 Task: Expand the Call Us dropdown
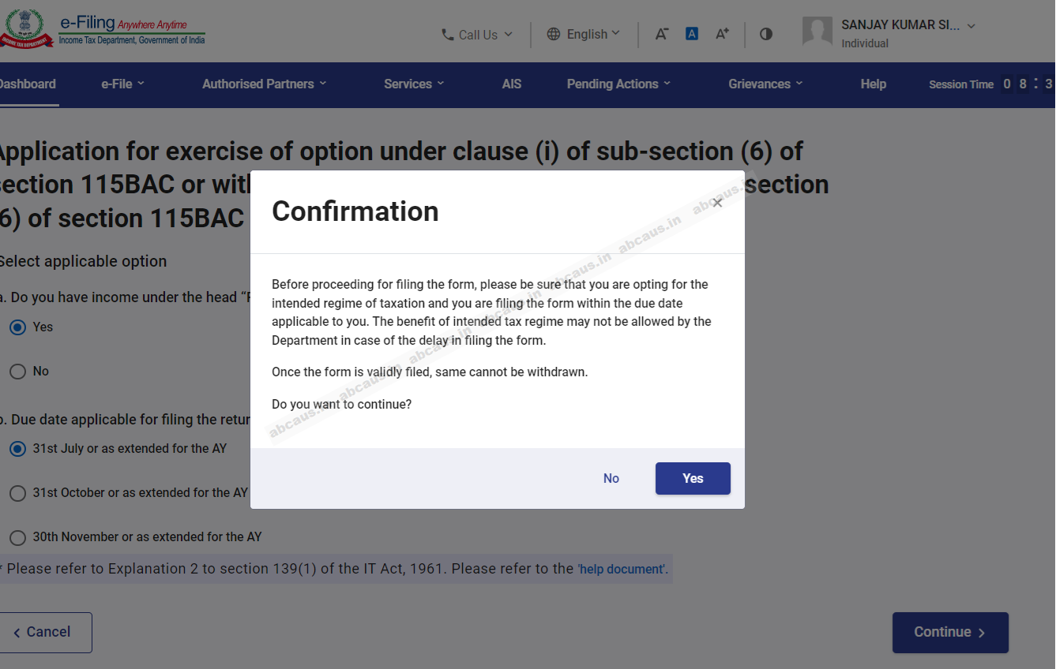click(x=477, y=35)
